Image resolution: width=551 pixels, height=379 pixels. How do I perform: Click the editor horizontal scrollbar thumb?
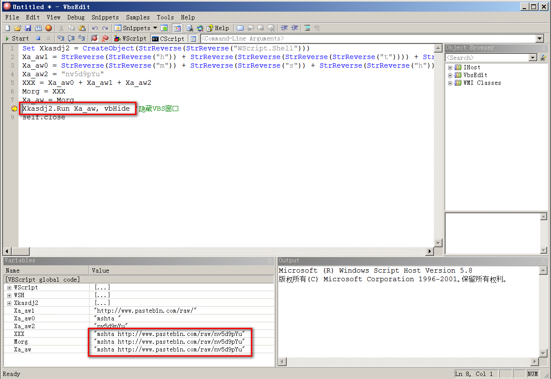(x=20, y=252)
